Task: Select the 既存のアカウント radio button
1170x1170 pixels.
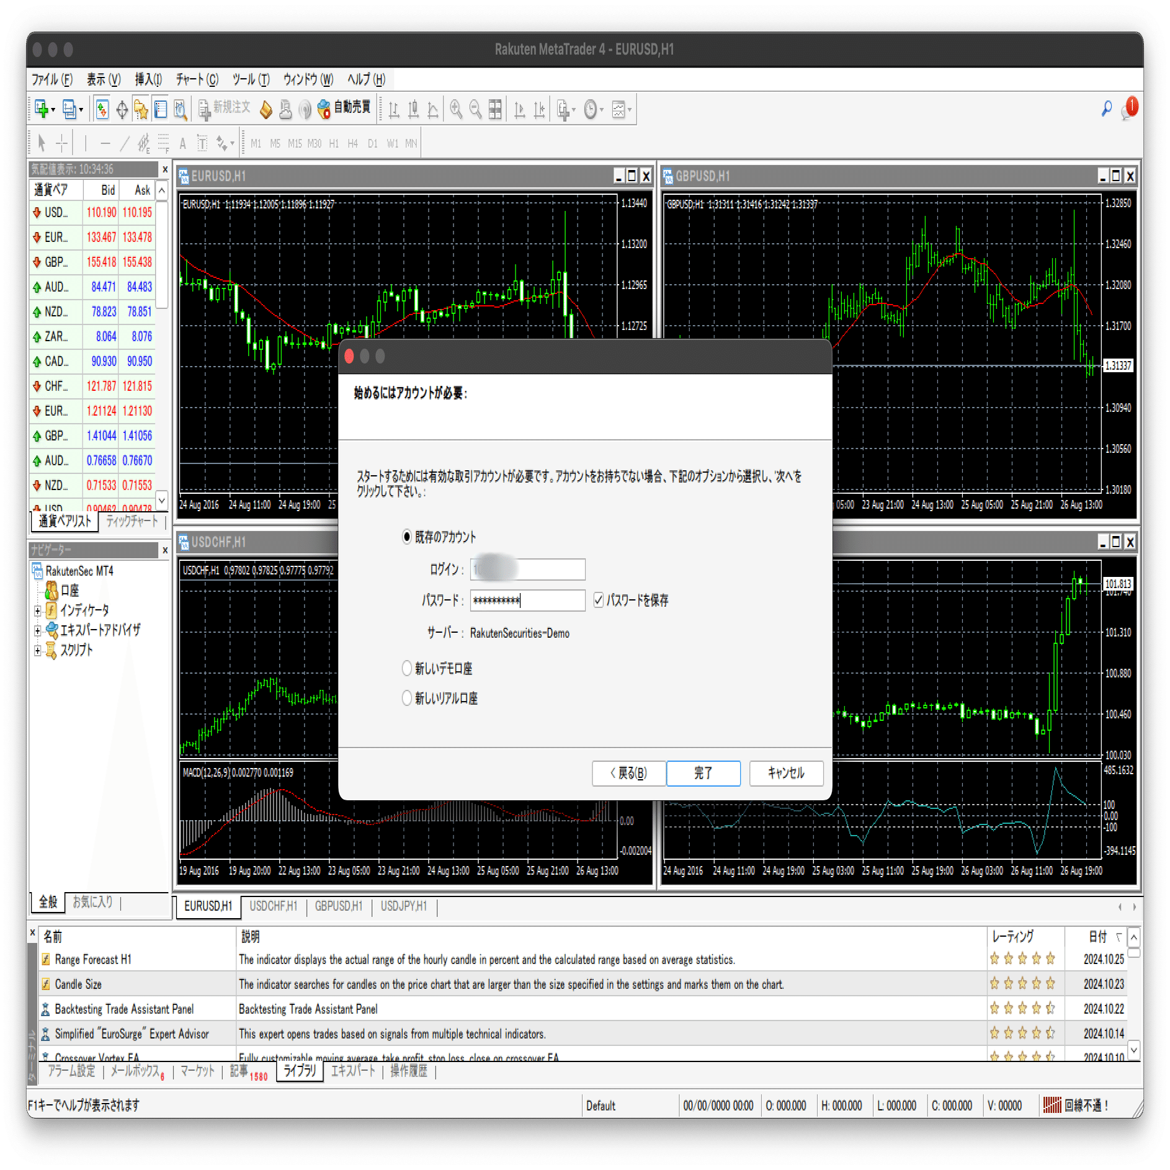Action: [407, 537]
